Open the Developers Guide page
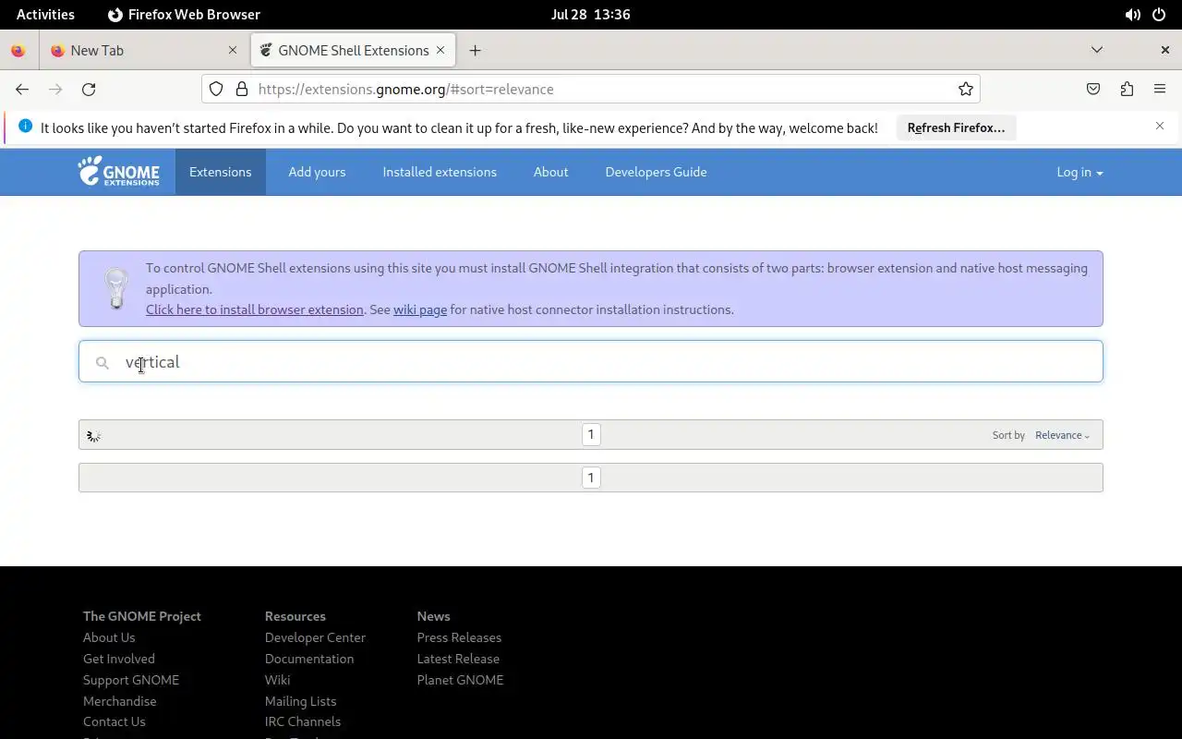Screen dimensions: 1182x739 click(x=656, y=172)
